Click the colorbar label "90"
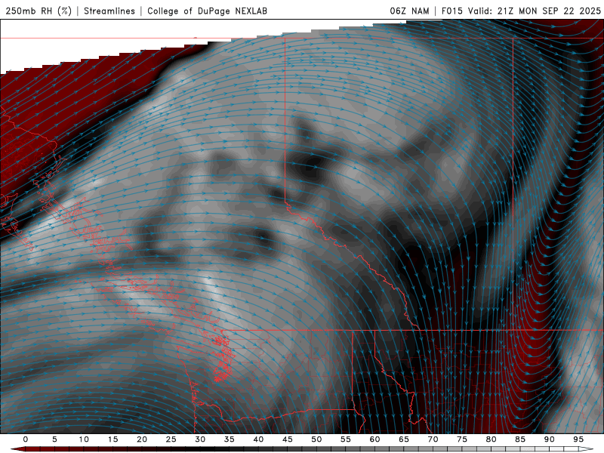This screenshot has width=604, height=453. (549, 439)
